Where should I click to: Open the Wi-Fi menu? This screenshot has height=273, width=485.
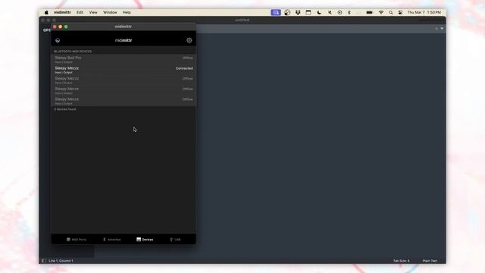tap(381, 12)
